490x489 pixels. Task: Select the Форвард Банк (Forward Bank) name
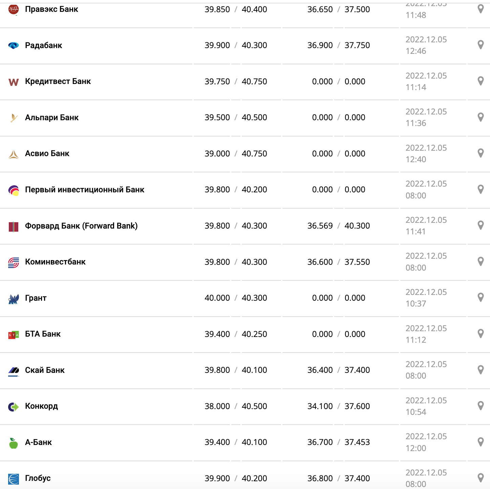(x=81, y=226)
